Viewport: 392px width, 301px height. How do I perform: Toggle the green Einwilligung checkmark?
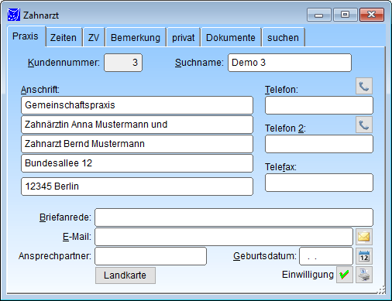[x=345, y=275]
